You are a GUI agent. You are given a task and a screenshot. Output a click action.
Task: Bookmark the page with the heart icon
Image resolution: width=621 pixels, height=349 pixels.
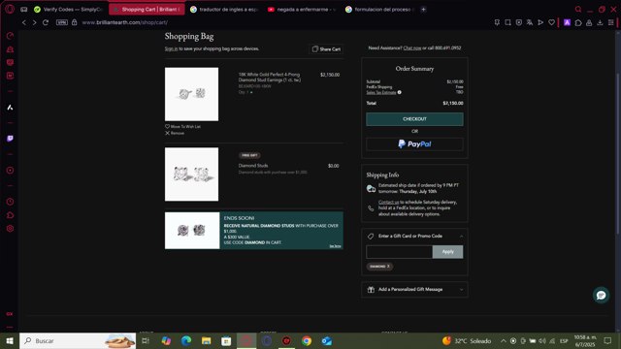click(551, 22)
